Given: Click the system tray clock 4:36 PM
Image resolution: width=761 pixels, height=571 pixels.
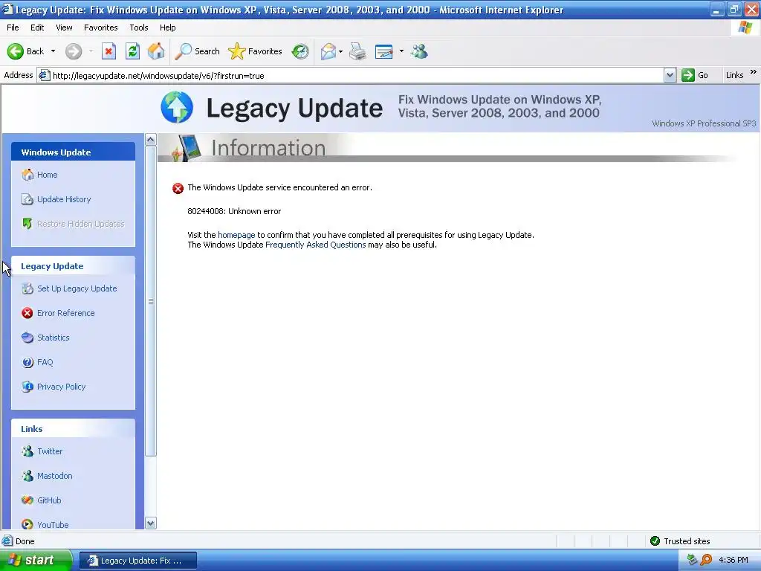Looking at the screenshot, I should pyautogui.click(x=734, y=561).
